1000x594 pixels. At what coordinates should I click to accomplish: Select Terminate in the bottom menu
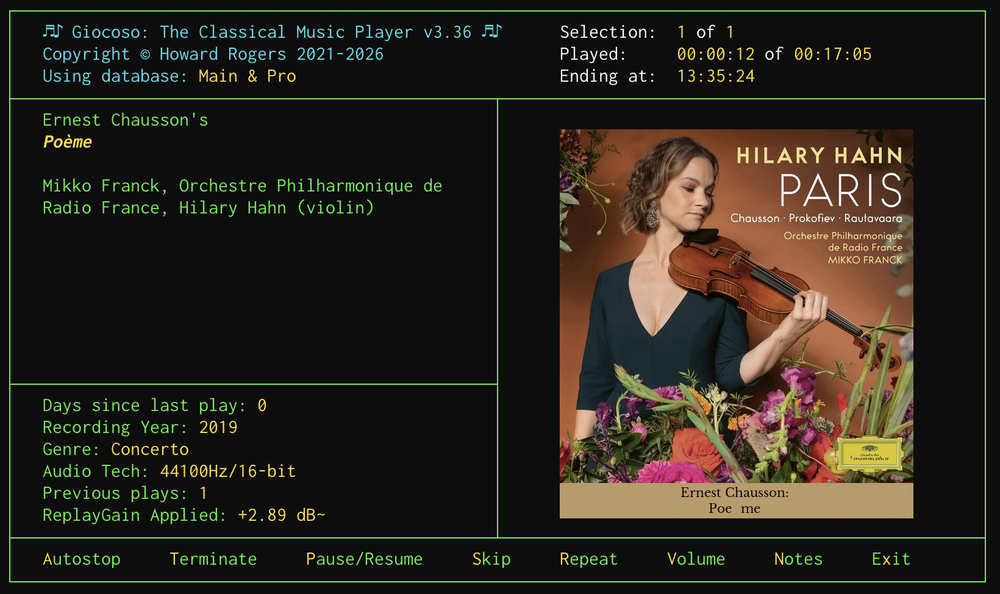[x=213, y=559]
